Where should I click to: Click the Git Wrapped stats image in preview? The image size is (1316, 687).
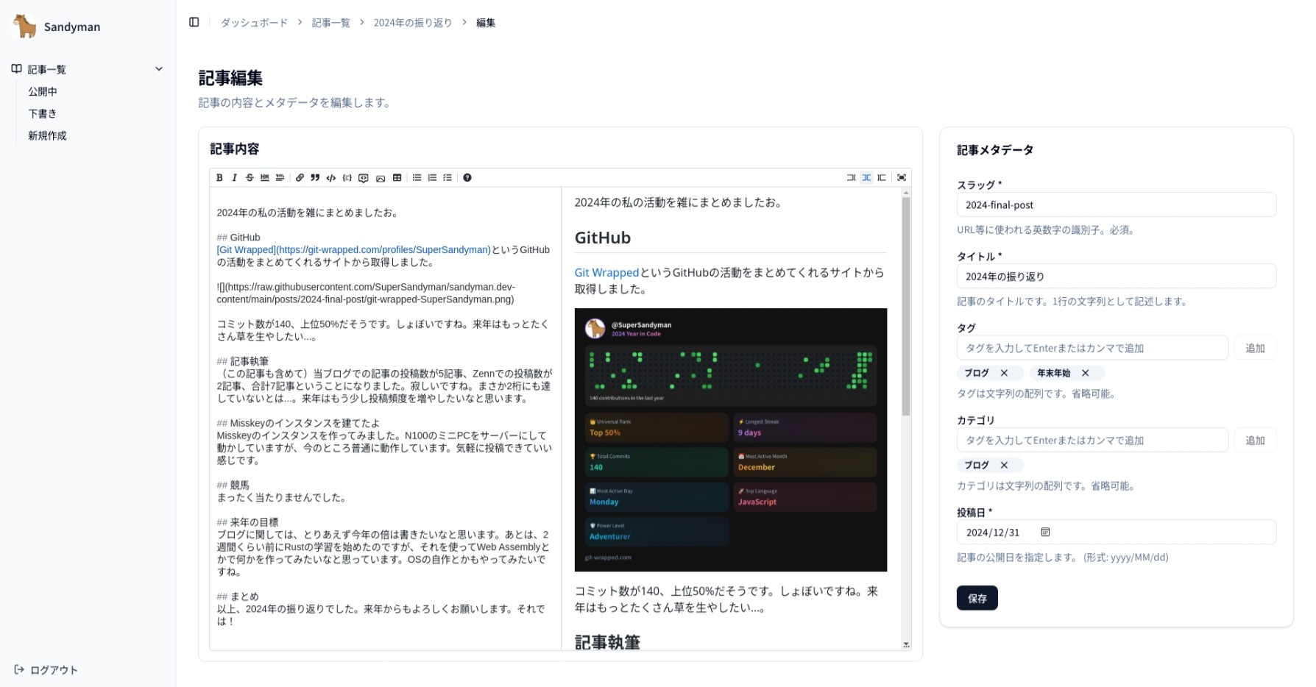point(730,439)
